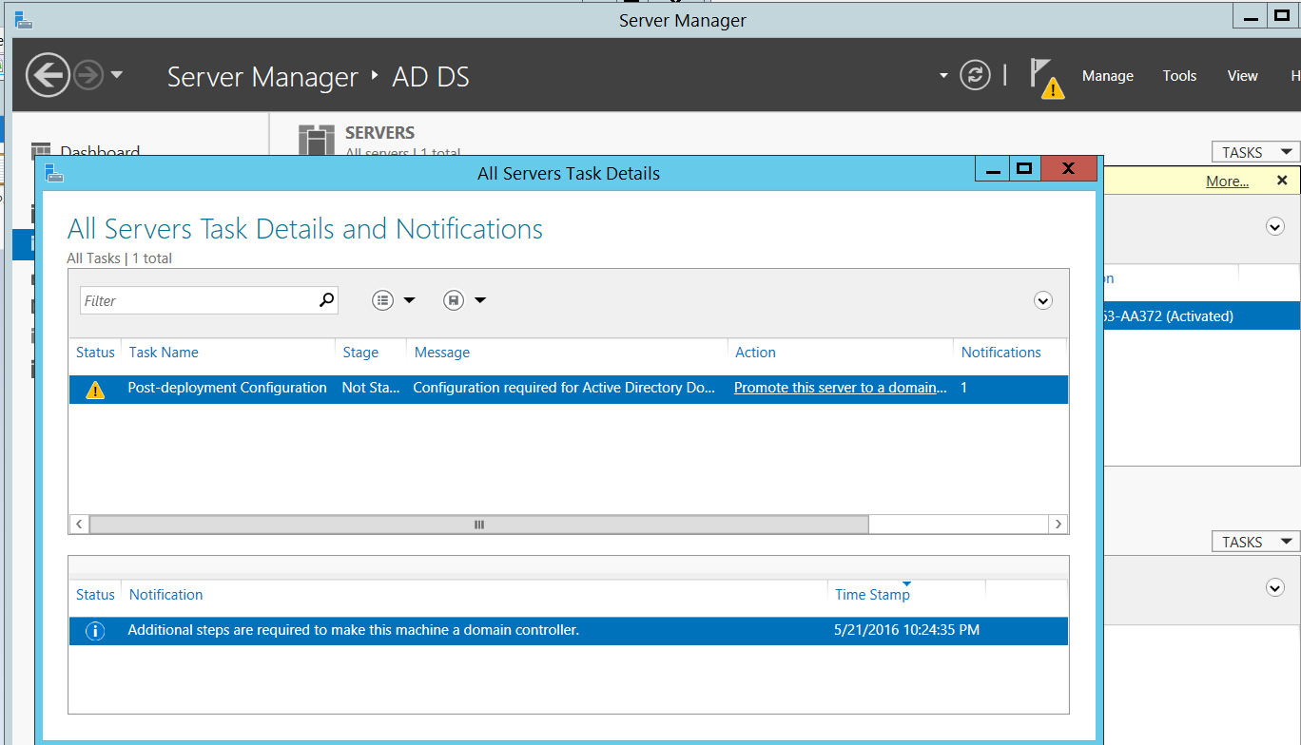The width and height of the screenshot is (1301, 745).
Task: Select the Post-deployment Configuration task name
Action: [x=227, y=388]
